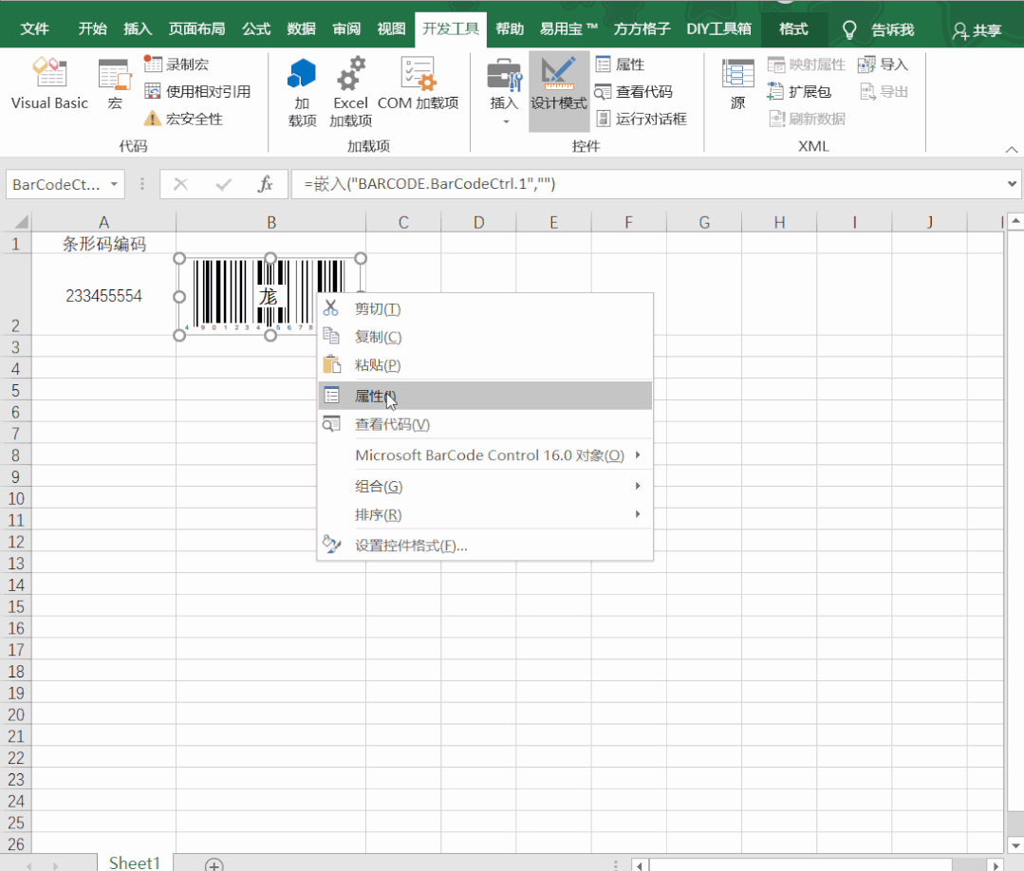Open the Visual Basic editor
This screenshot has height=871, width=1024.
[49, 83]
